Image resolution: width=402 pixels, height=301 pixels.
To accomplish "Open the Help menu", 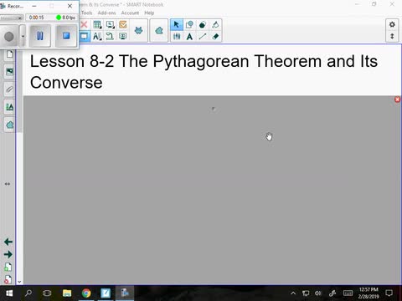I will pos(149,13).
